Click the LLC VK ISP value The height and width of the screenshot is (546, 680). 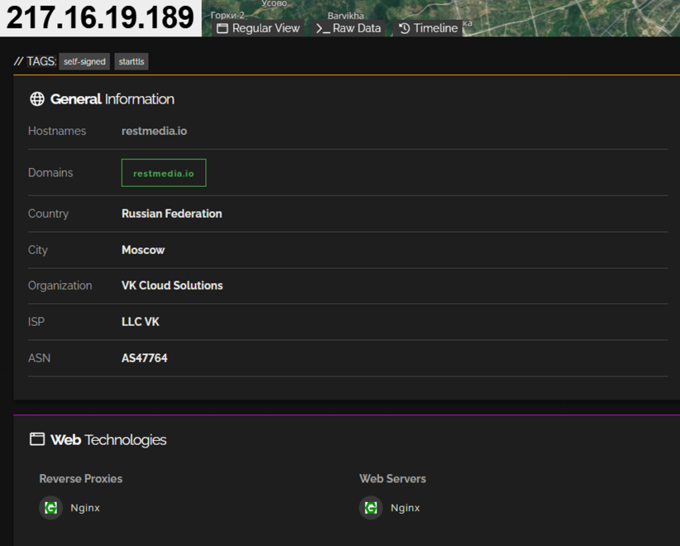(x=140, y=322)
